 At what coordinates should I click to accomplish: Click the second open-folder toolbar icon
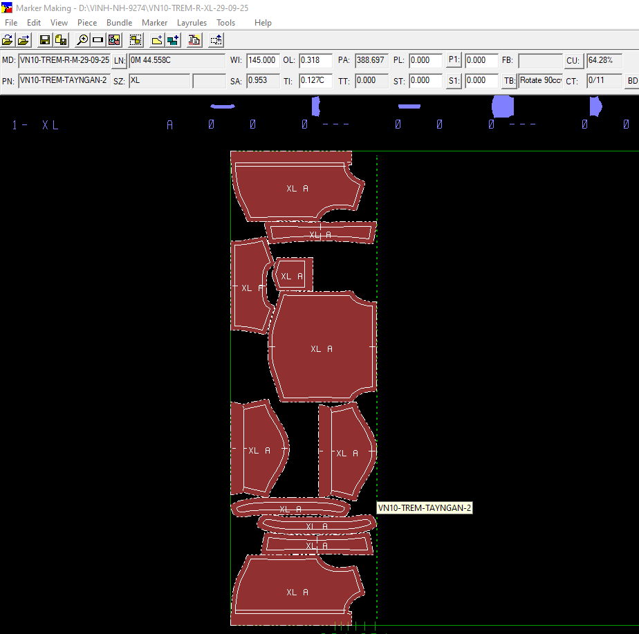pos(23,40)
